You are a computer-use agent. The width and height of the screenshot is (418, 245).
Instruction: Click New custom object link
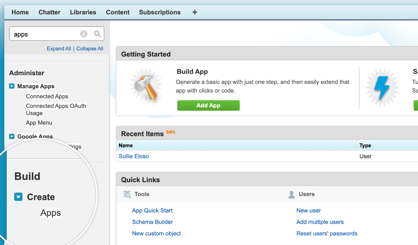point(157,233)
